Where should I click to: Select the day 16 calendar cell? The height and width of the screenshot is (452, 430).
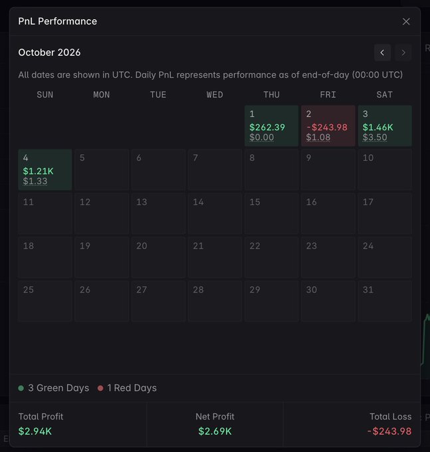pyautogui.click(x=328, y=213)
